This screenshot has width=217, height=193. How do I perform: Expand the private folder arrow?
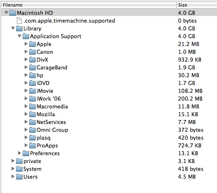point(13,161)
